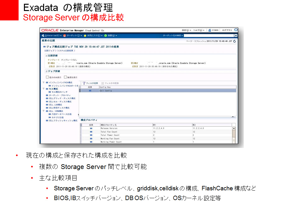Click result icon of Release Version row
This screenshot has height=201, width=291.
tap(91, 128)
